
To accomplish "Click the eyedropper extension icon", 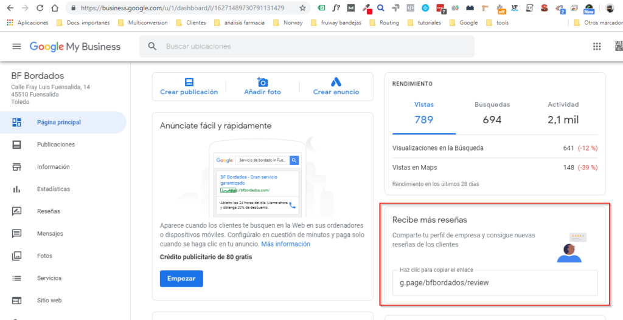I will coord(366,8).
